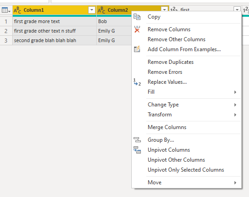Choose Group By… entry

pos(187,140)
